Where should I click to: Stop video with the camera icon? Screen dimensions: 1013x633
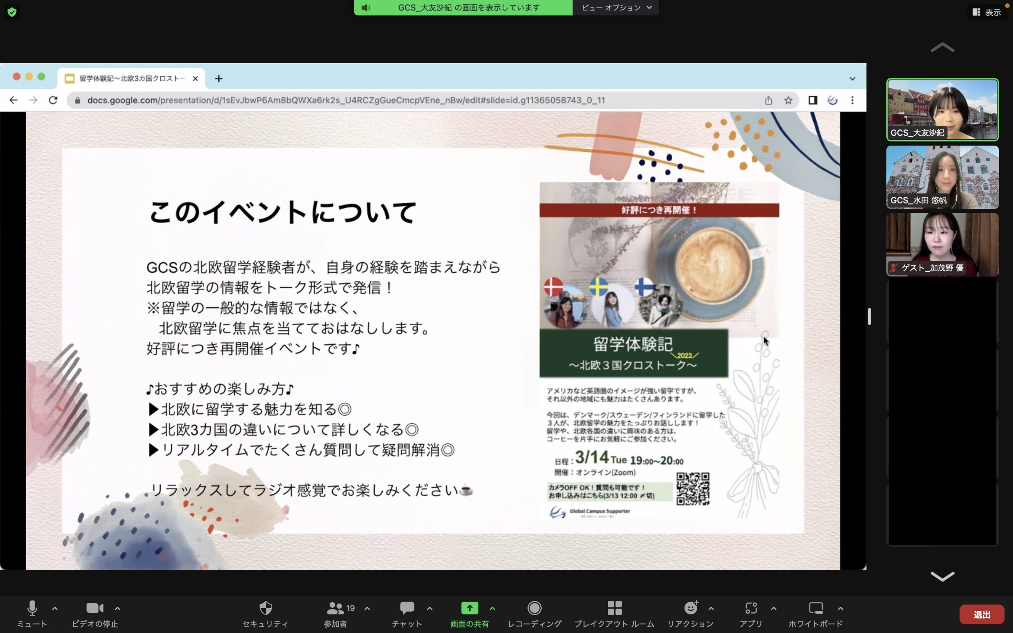[95, 608]
